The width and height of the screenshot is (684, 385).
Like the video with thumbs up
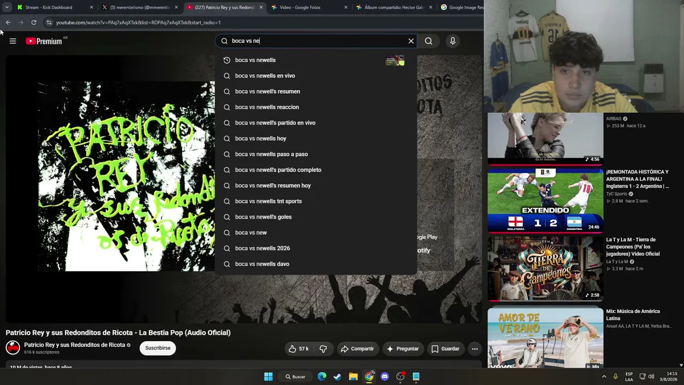point(299,349)
